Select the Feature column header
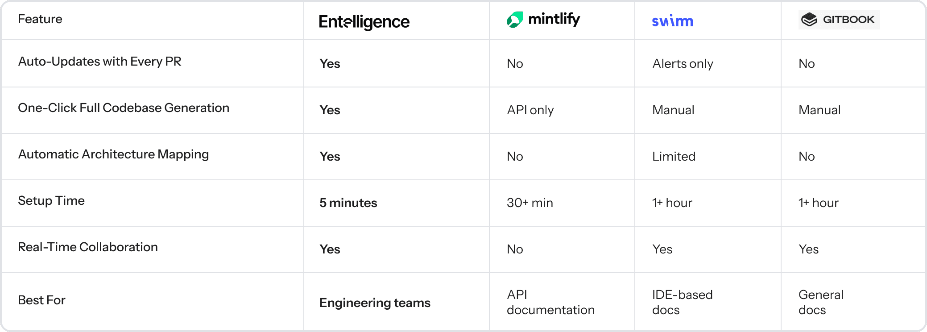This screenshot has width=927, height=332. tap(40, 19)
